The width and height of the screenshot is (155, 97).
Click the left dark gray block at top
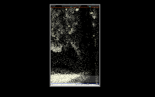point(53,6)
